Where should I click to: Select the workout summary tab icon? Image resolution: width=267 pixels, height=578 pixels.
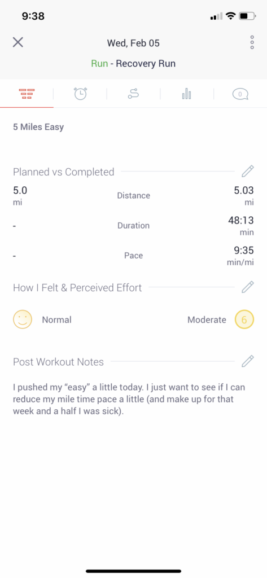[27, 94]
